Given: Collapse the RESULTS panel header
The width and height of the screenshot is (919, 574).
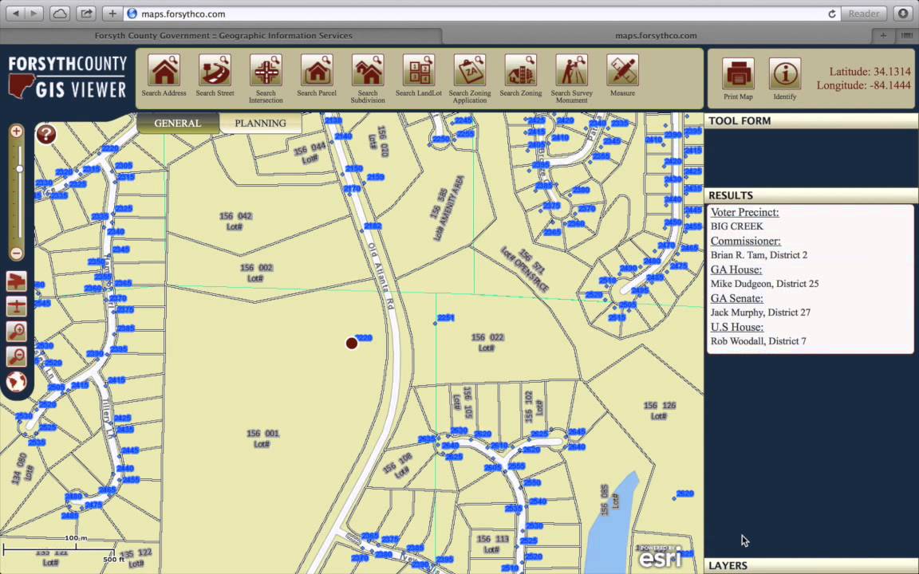Looking at the screenshot, I should pyautogui.click(x=811, y=195).
